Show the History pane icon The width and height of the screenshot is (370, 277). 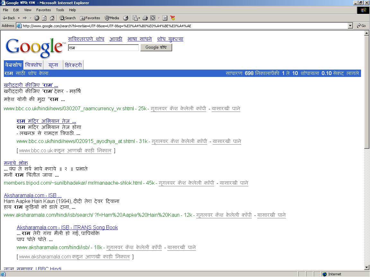(126, 18)
